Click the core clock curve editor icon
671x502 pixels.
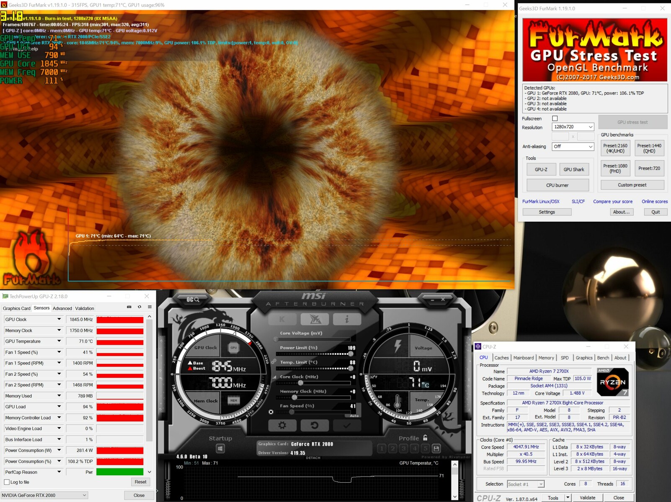coord(274,377)
